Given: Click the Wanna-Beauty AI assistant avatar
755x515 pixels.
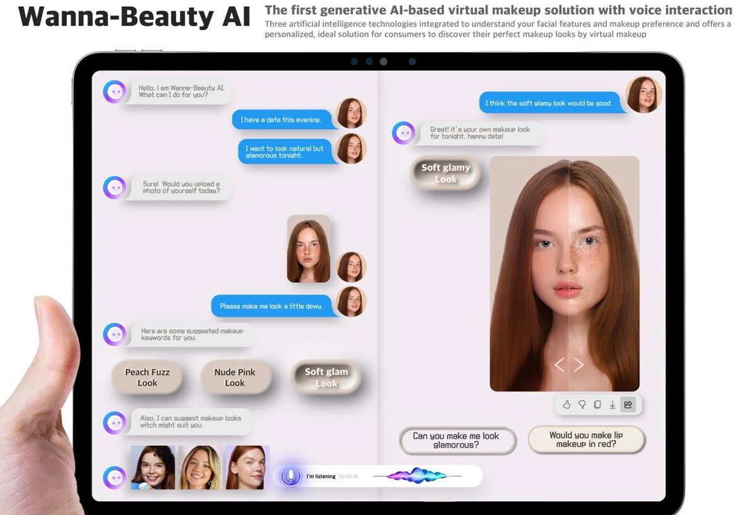Looking at the screenshot, I should [x=113, y=91].
